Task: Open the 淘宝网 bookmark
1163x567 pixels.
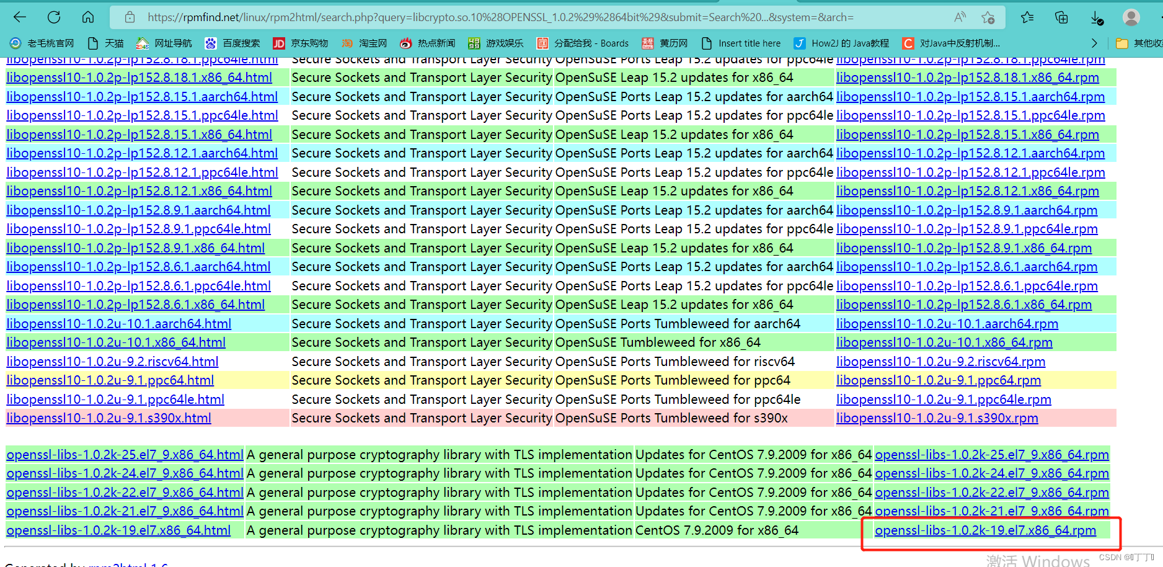Action: coord(364,43)
